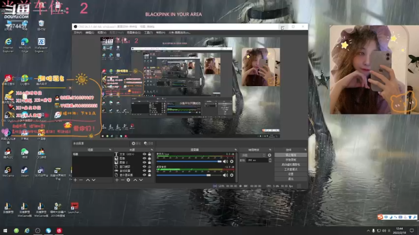The height and width of the screenshot is (235, 419).
Task: Add a new scene with the plus button
Action: point(75,180)
